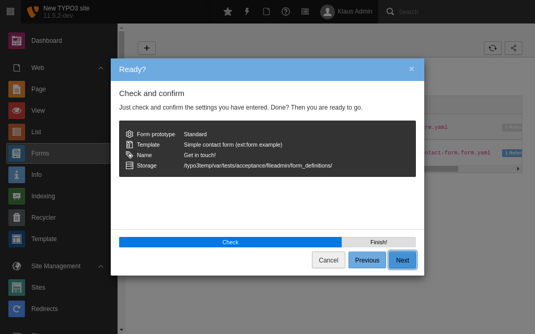
Task: Click the flush cache lightning icon
Action: click(247, 11)
